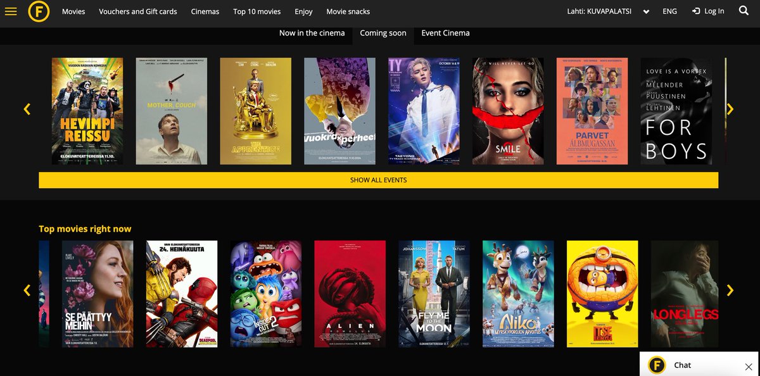Open the Alien Romulus poster

click(x=350, y=294)
